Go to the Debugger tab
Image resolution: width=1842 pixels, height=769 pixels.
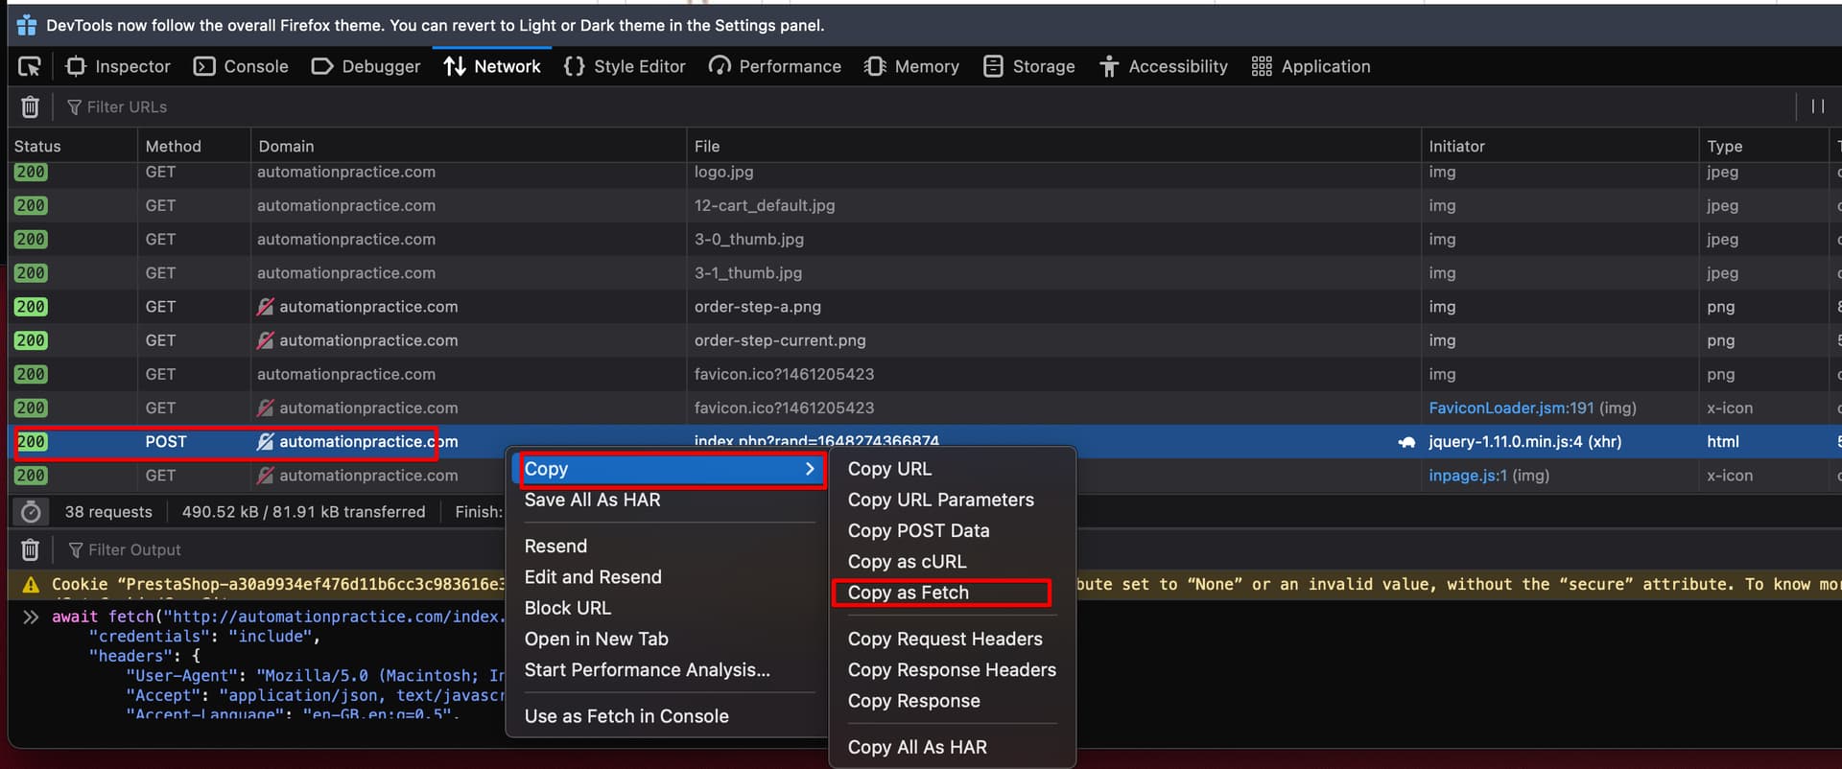click(366, 66)
